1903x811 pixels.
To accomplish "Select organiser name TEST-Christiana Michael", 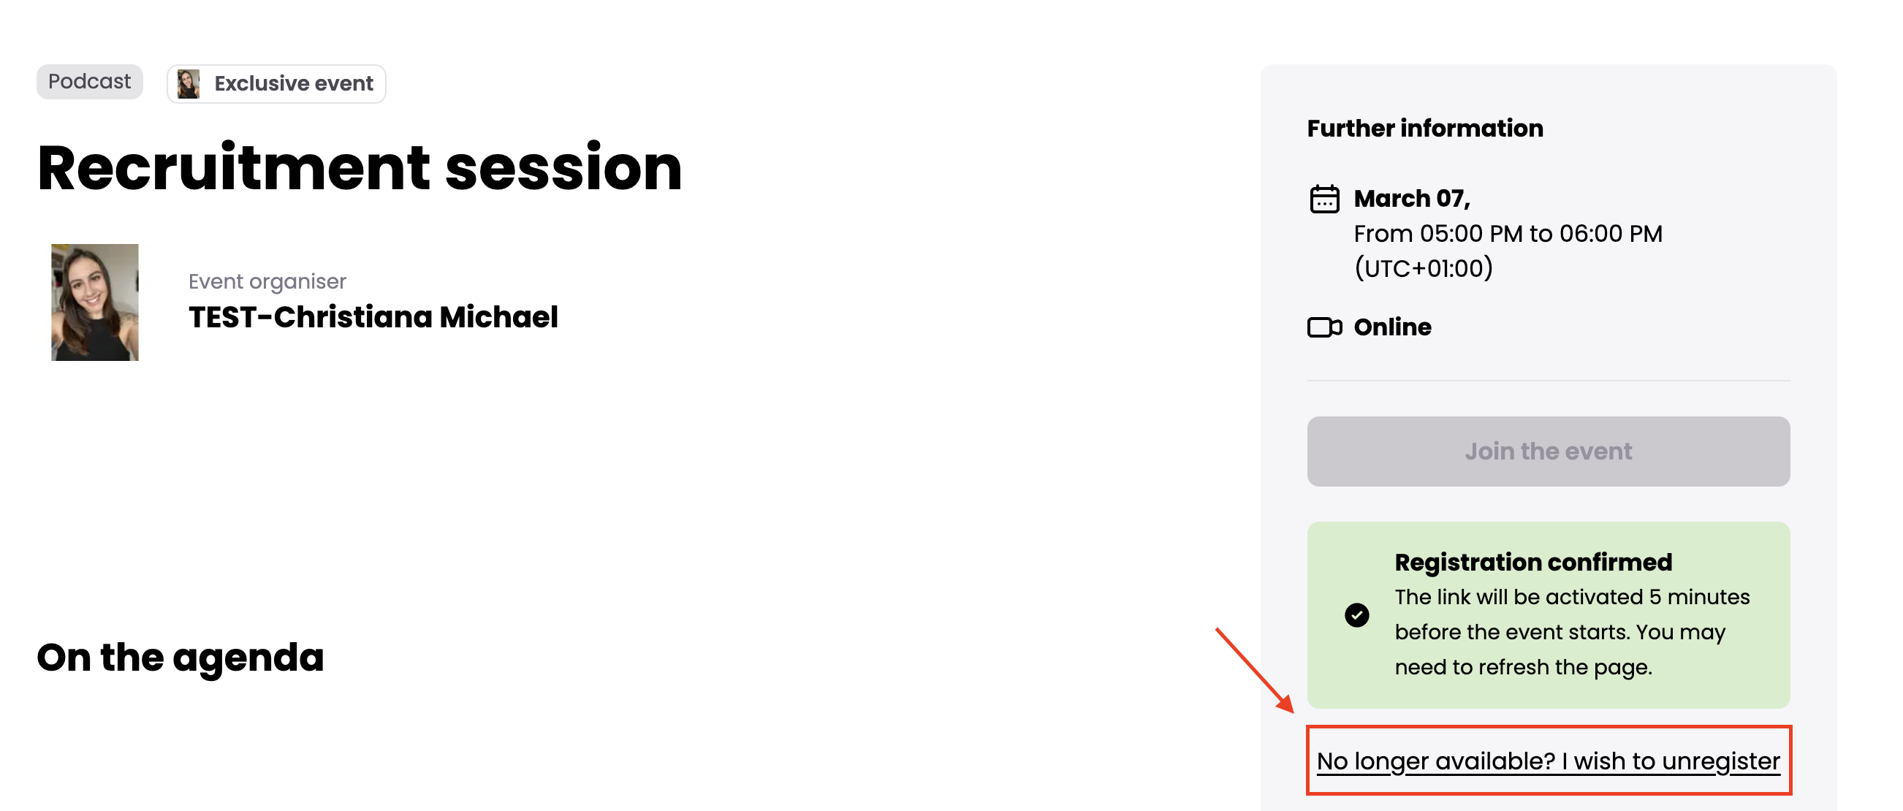I will [373, 317].
